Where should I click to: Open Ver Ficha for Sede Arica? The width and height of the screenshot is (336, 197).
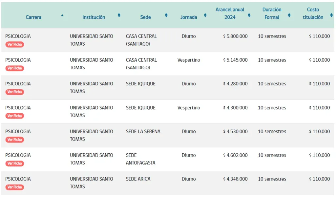(14, 187)
